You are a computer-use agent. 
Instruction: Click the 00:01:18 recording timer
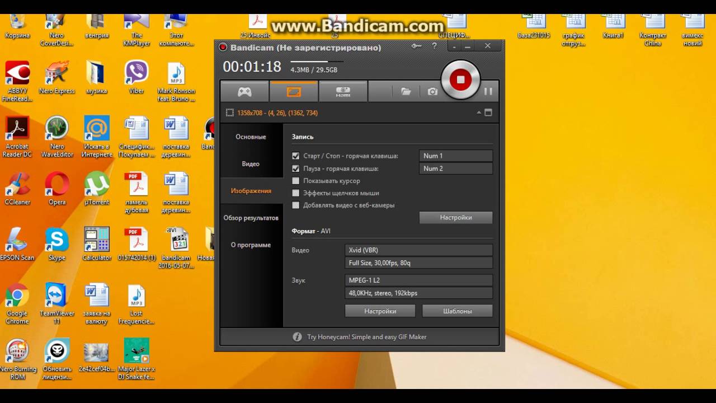pyautogui.click(x=252, y=67)
